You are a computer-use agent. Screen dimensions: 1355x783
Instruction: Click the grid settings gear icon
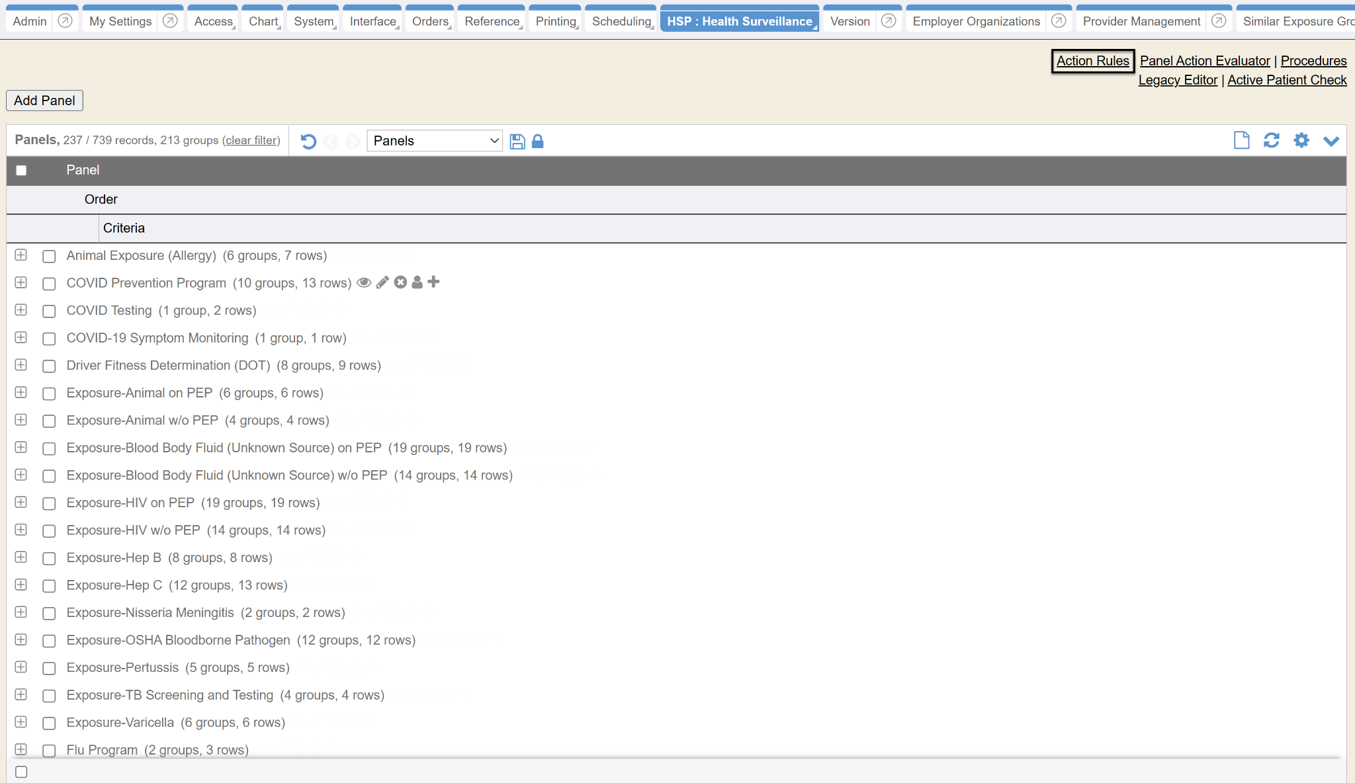(x=1301, y=140)
